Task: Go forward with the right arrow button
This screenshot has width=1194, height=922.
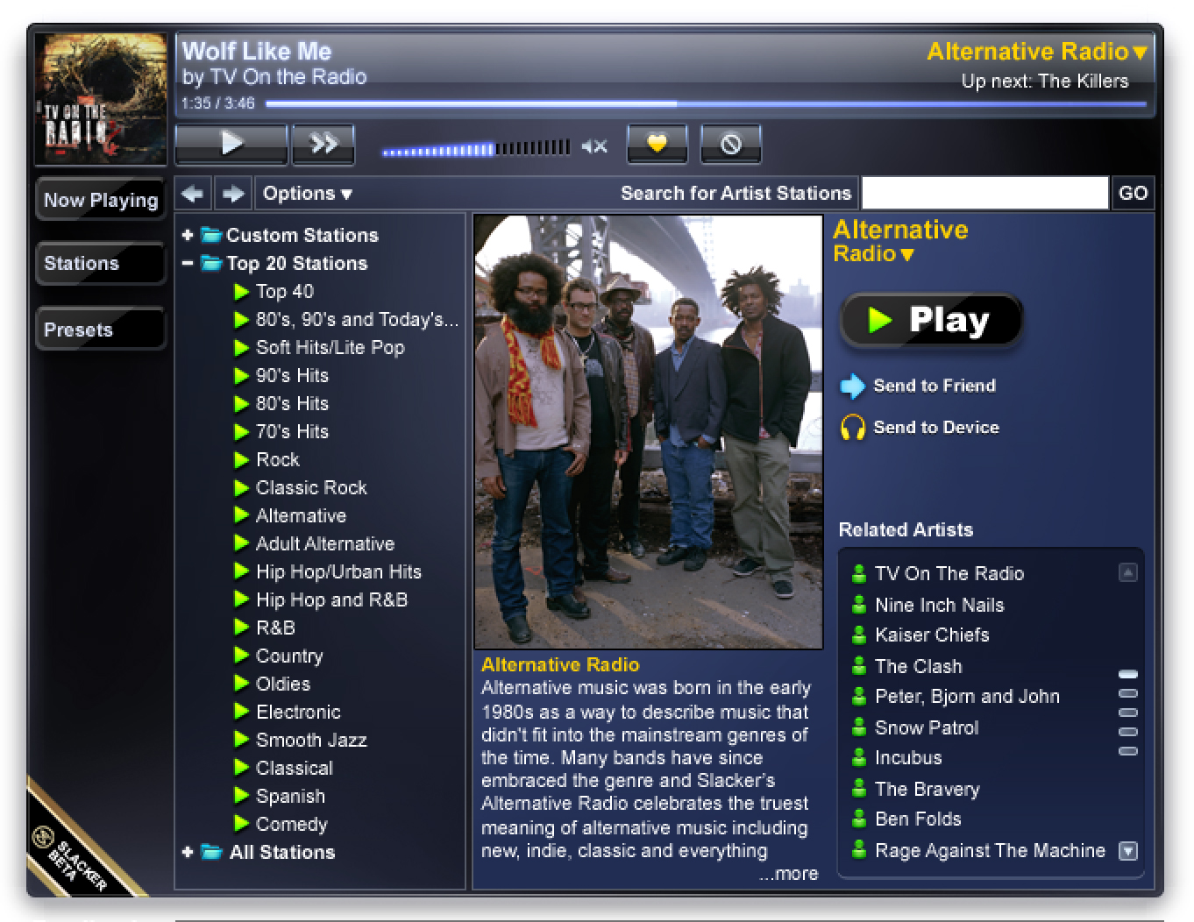Action: (233, 194)
